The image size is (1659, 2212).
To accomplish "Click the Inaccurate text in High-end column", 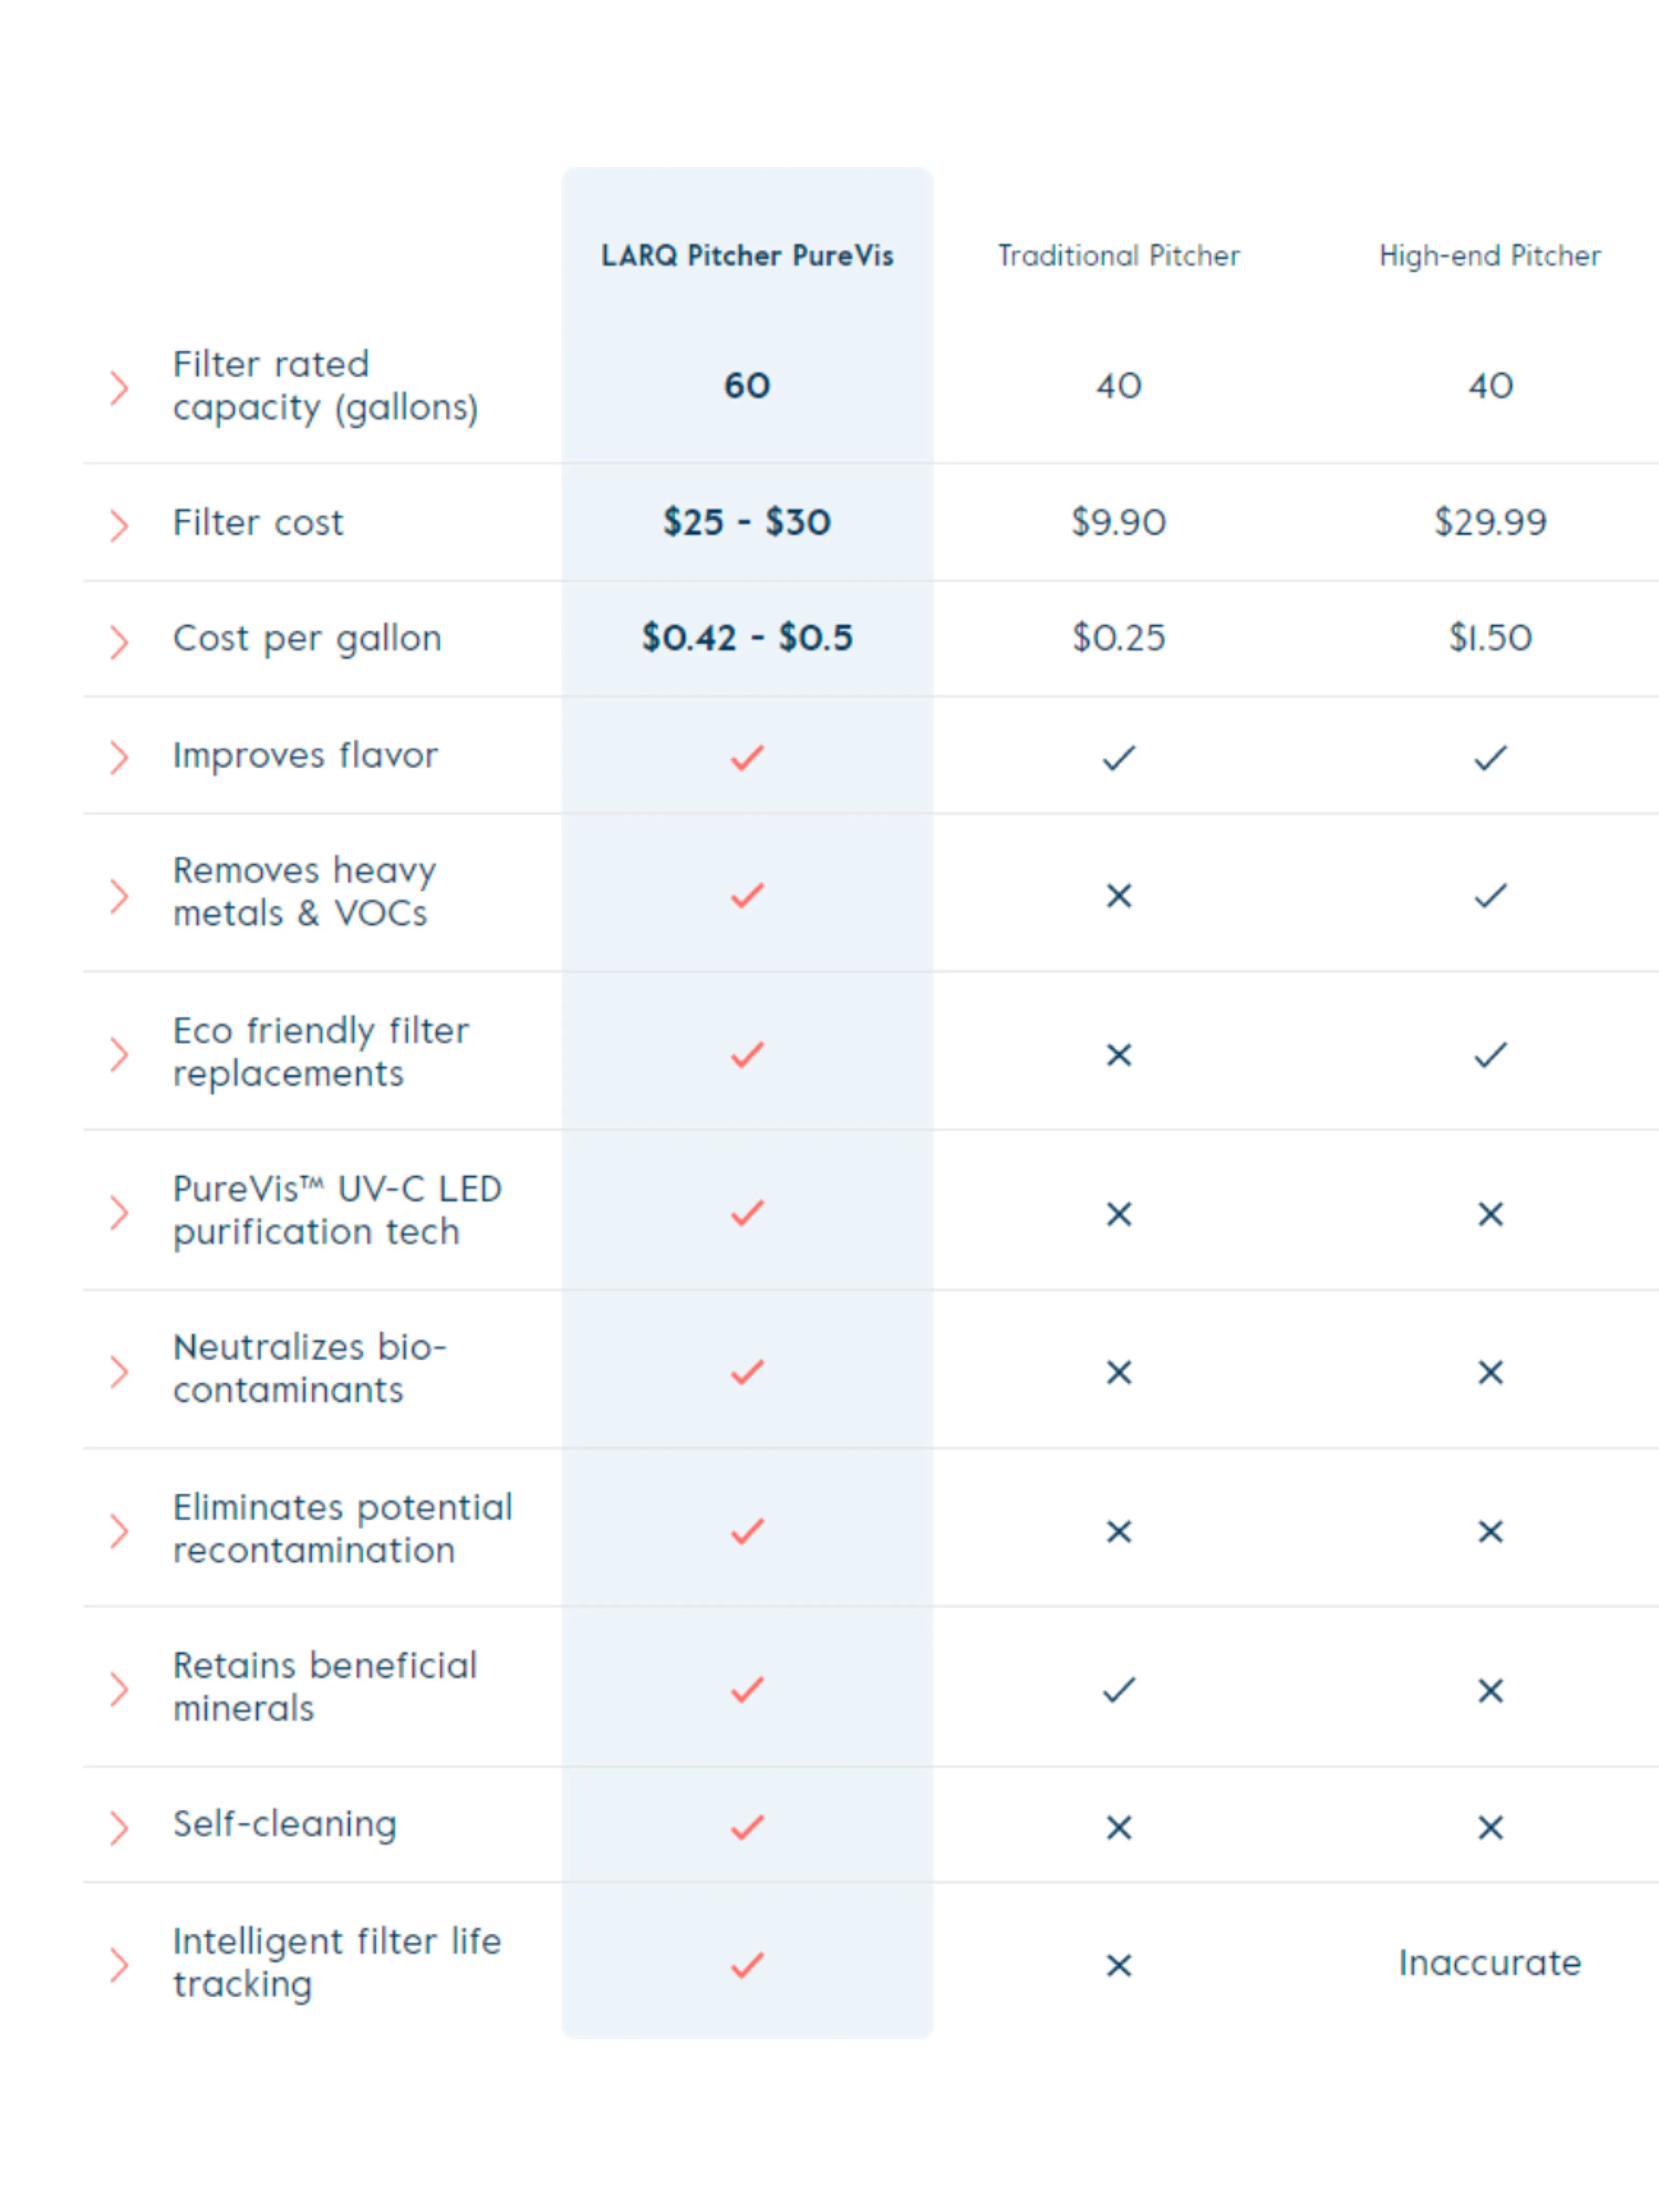I will (1490, 1963).
